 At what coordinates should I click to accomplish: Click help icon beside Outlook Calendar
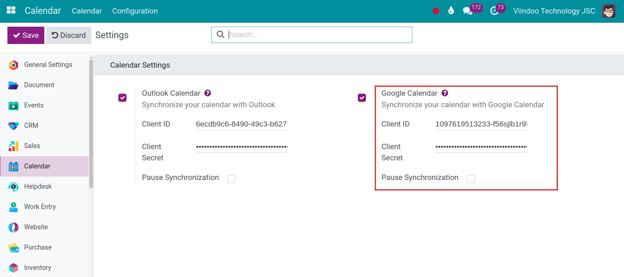[208, 93]
